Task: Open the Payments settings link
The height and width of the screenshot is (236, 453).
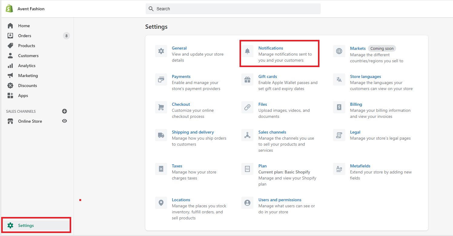Action: tap(181, 76)
